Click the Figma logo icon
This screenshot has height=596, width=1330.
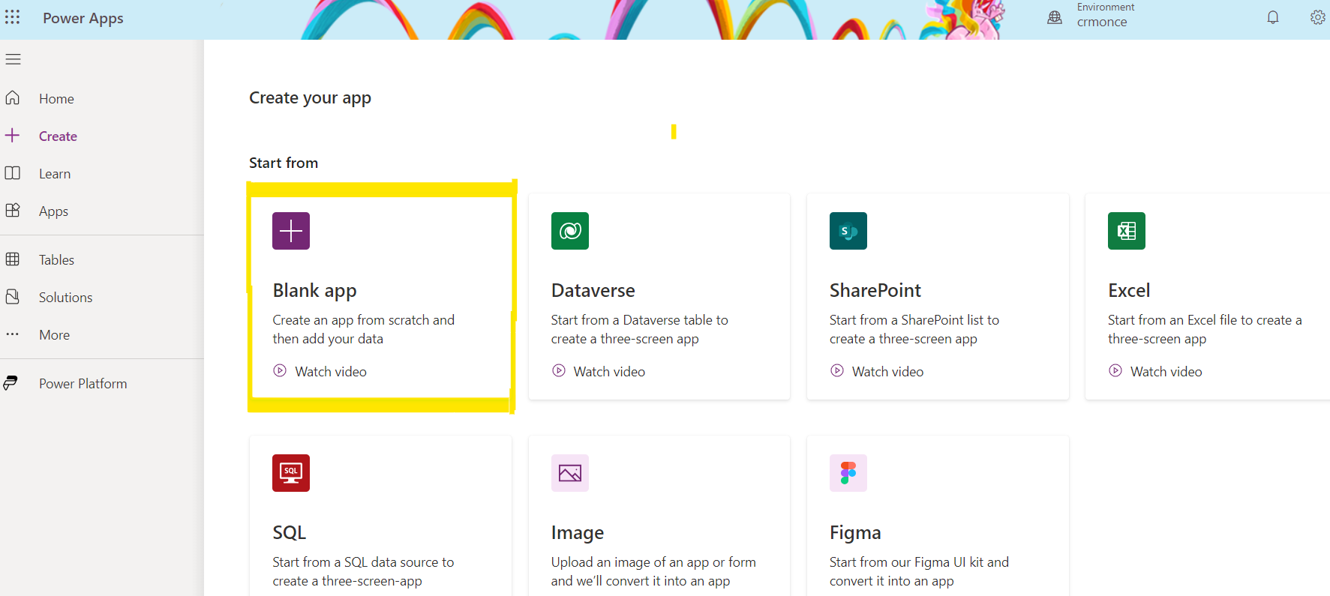pos(848,473)
